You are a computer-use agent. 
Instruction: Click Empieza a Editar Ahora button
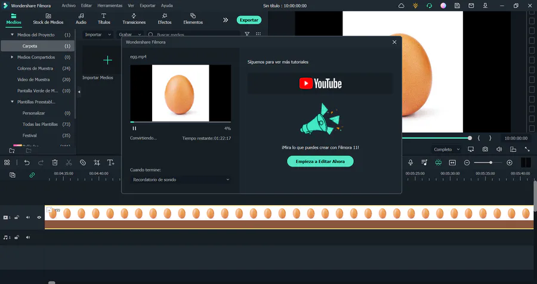coord(320,161)
